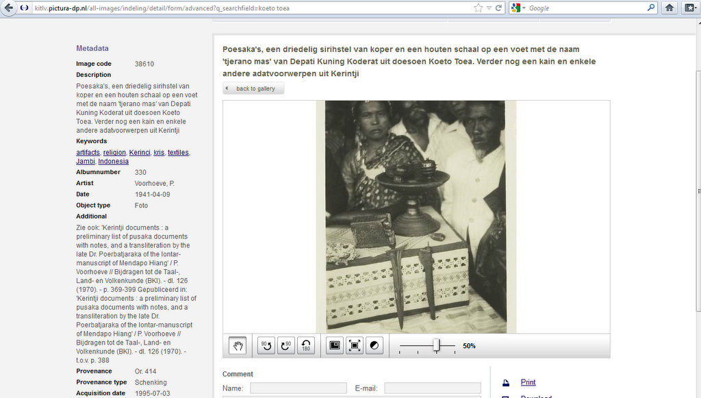Screen dimensions: 701x398
Task: Open the 'artifacts' keyword link
Action: (x=88, y=153)
